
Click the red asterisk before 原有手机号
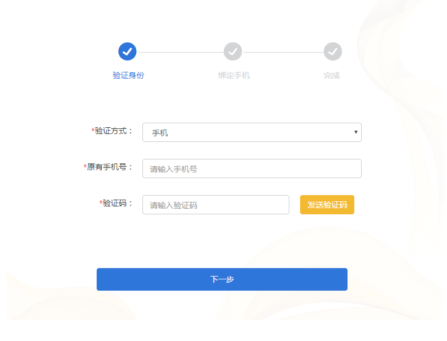[85, 167]
